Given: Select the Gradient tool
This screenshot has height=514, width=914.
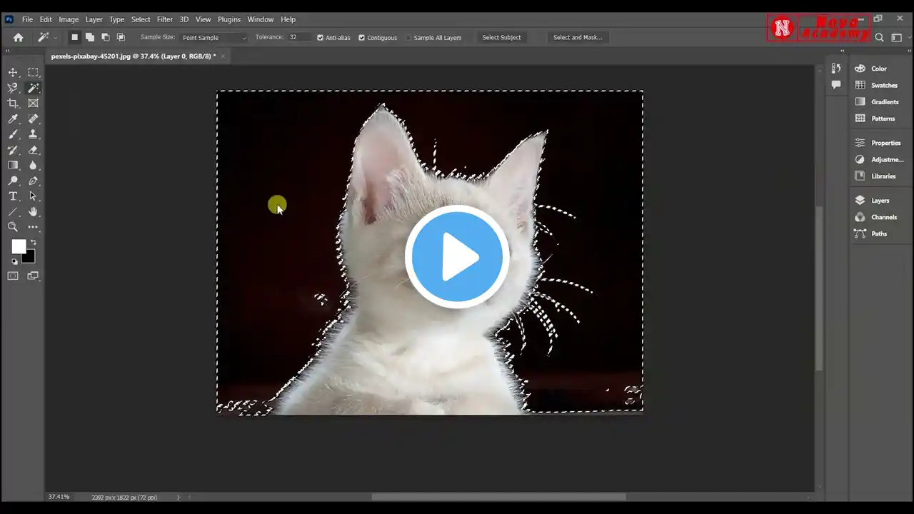Looking at the screenshot, I should point(13,165).
